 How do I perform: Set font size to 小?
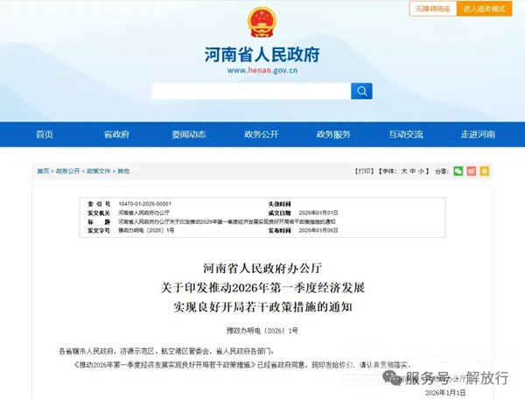(422, 171)
